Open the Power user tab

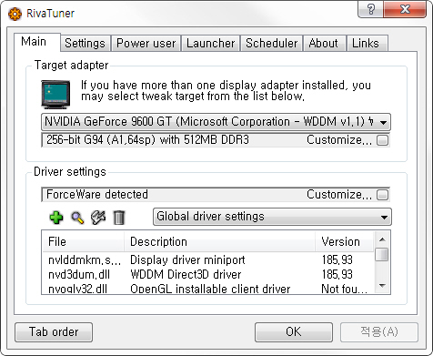click(146, 43)
